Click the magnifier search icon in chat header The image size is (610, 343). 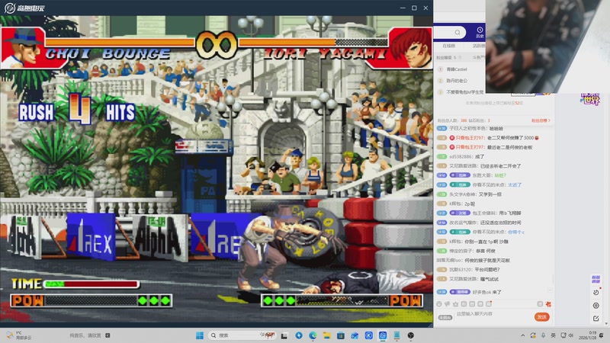point(457,32)
